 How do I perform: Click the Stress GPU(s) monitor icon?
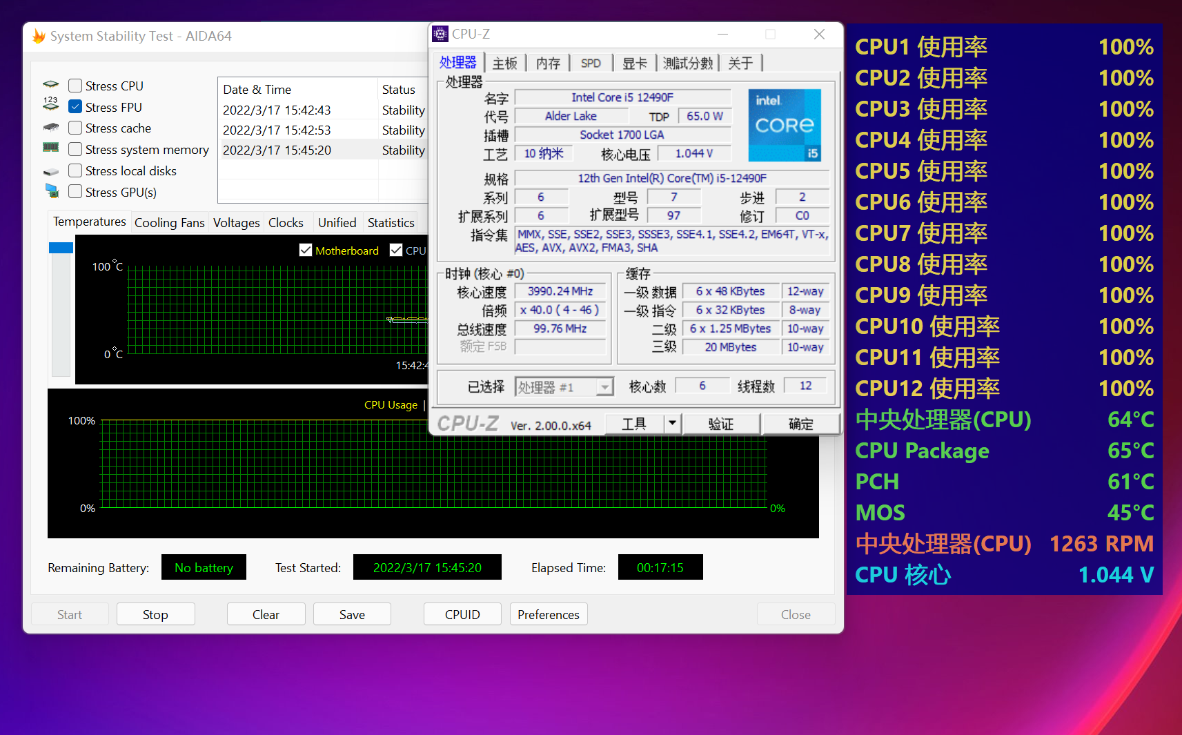[52, 190]
